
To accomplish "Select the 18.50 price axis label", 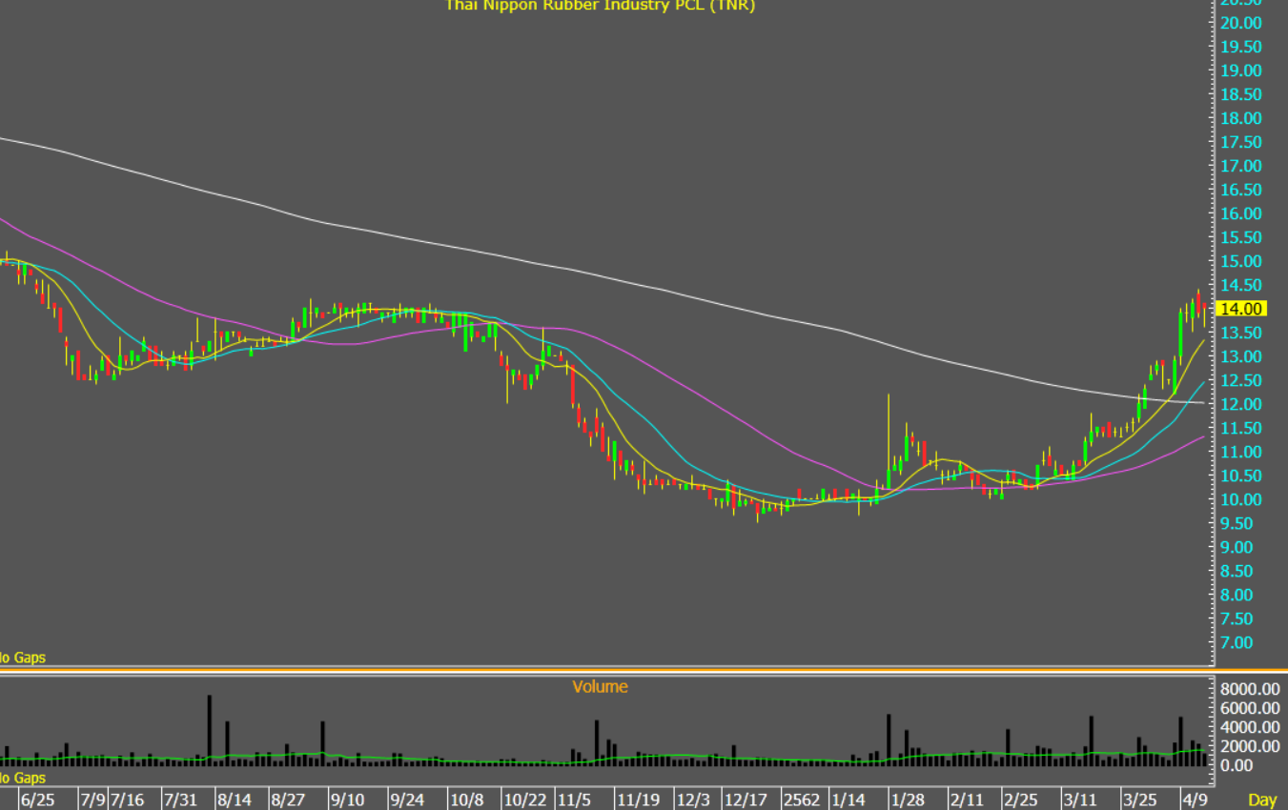I will click(1242, 94).
